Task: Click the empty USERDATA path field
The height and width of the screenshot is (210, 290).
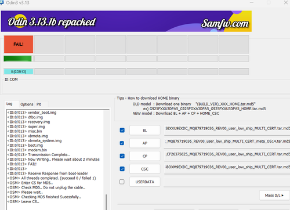Action: [227, 182]
